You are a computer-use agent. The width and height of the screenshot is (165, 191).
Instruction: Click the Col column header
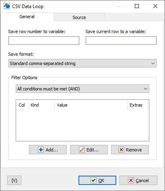[22, 105]
